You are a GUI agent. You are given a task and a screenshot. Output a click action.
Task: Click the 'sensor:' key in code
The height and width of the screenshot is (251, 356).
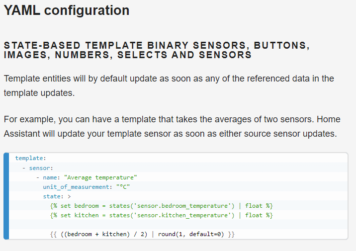click(x=41, y=168)
